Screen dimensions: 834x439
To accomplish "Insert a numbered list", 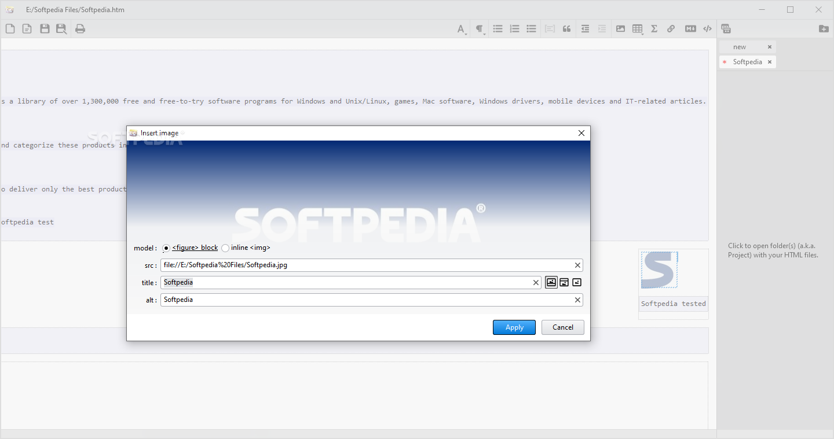I will click(x=514, y=29).
